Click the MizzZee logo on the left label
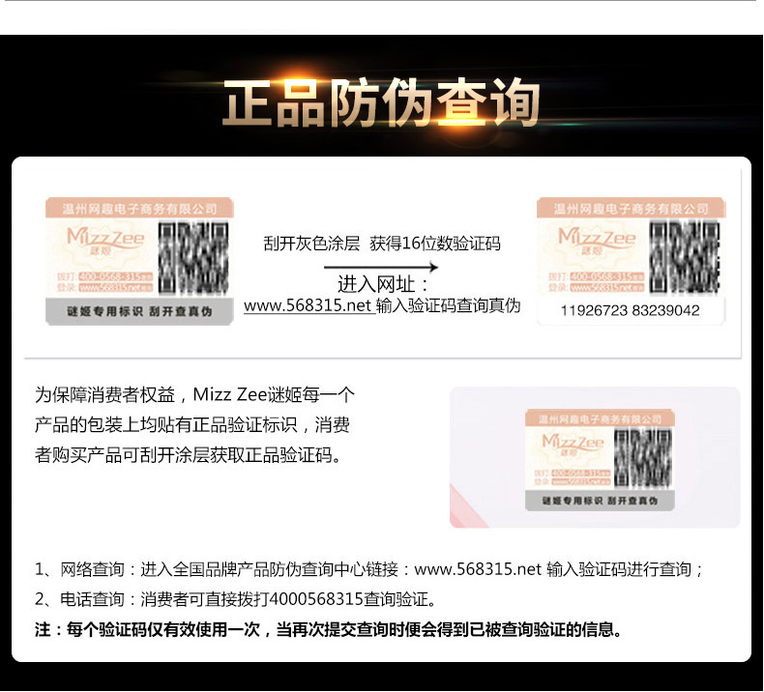The image size is (764, 692). (x=105, y=240)
